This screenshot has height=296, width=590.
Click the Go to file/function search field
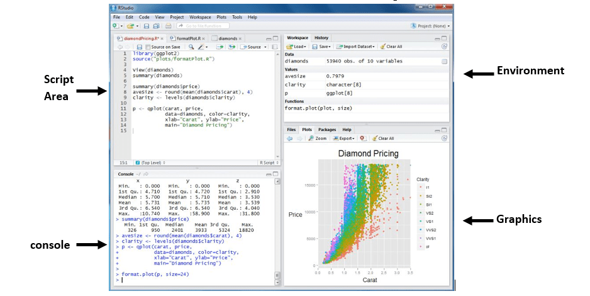point(203,26)
